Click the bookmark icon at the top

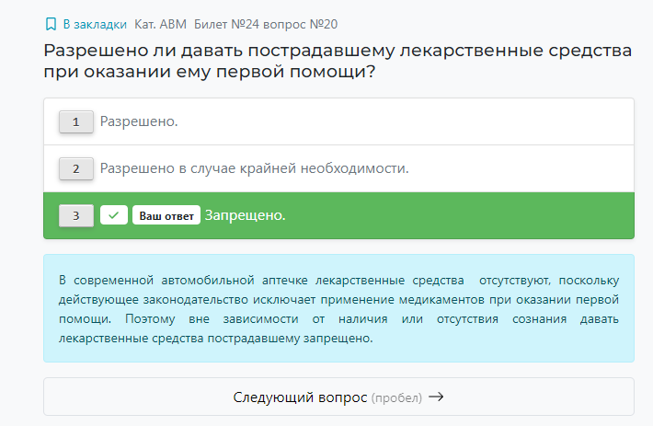pyautogui.click(x=51, y=24)
